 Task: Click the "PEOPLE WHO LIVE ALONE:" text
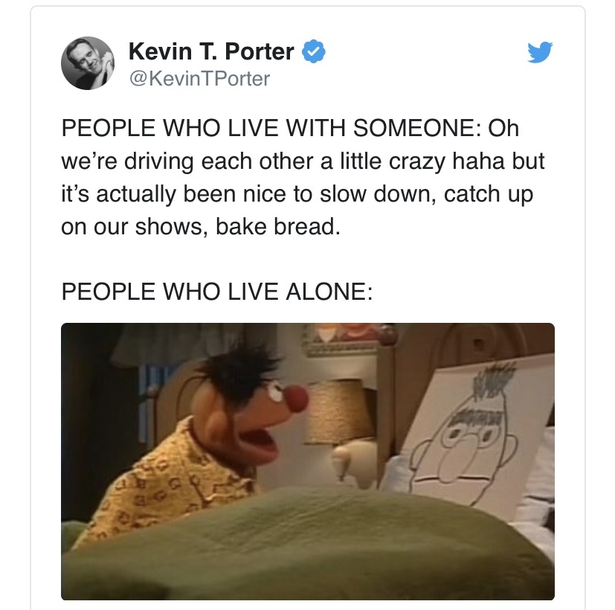(217, 292)
